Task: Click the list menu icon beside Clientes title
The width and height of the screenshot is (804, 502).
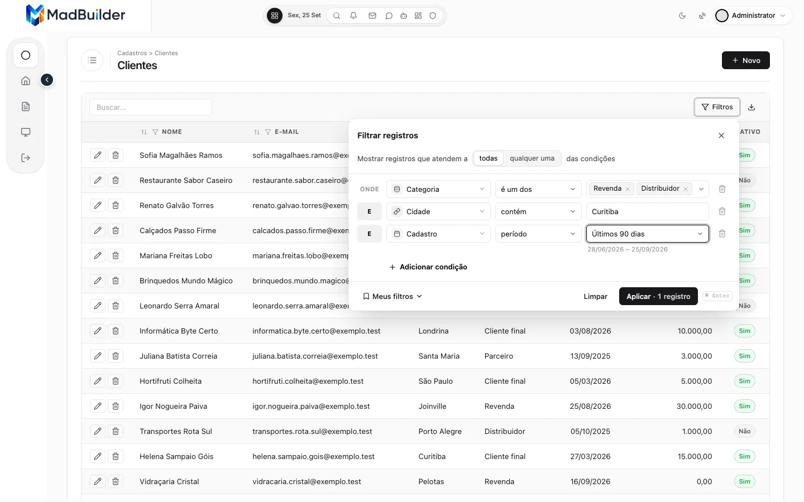Action: [x=92, y=60]
